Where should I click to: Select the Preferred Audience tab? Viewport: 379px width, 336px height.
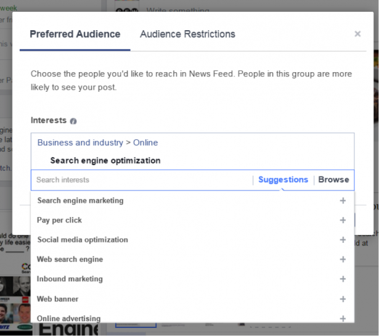tap(75, 35)
